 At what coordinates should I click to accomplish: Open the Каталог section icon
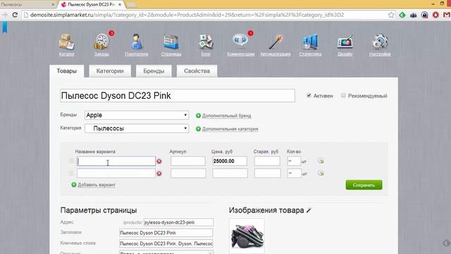point(67,42)
